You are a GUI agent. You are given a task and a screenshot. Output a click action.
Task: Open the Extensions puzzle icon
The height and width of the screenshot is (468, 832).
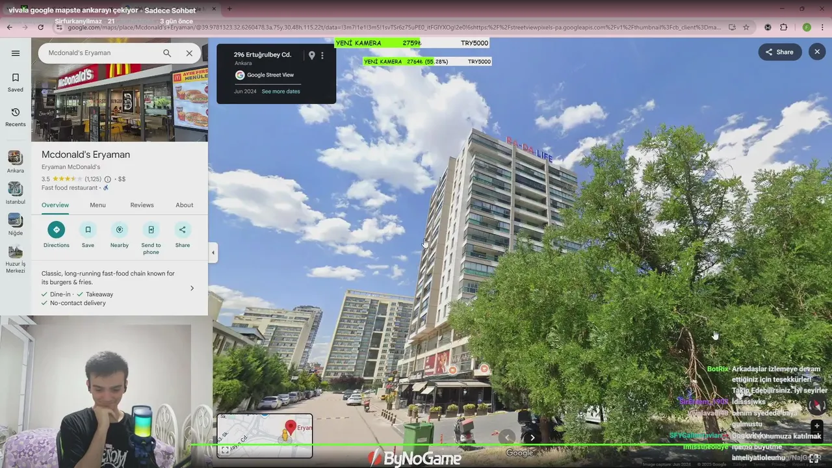783,27
